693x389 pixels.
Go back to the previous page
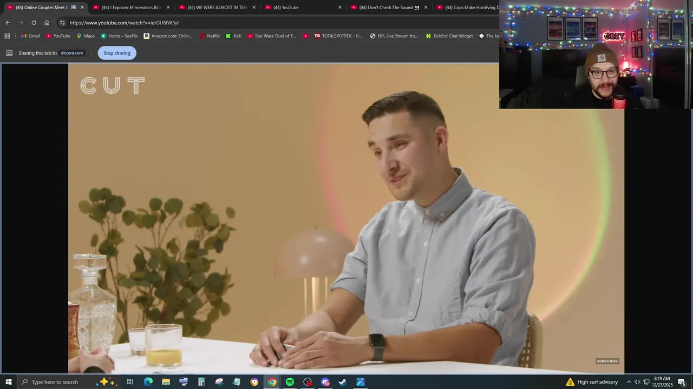pos(8,23)
